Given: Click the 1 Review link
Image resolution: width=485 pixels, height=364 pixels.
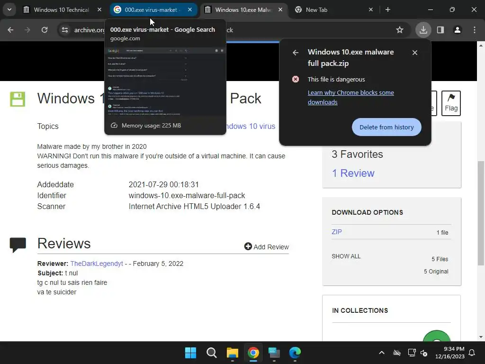Looking at the screenshot, I should (353, 173).
